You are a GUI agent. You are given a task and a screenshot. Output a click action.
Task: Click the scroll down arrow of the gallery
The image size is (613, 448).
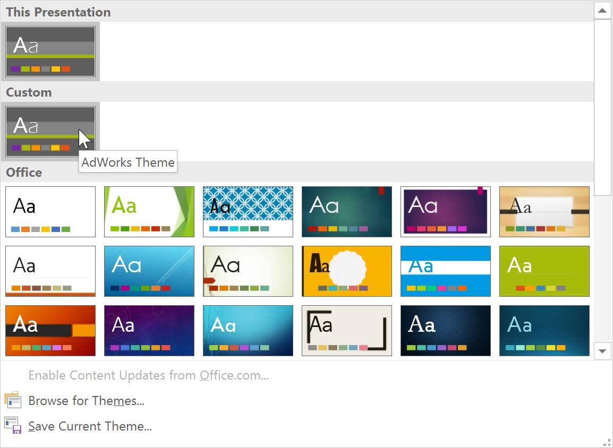click(x=602, y=351)
